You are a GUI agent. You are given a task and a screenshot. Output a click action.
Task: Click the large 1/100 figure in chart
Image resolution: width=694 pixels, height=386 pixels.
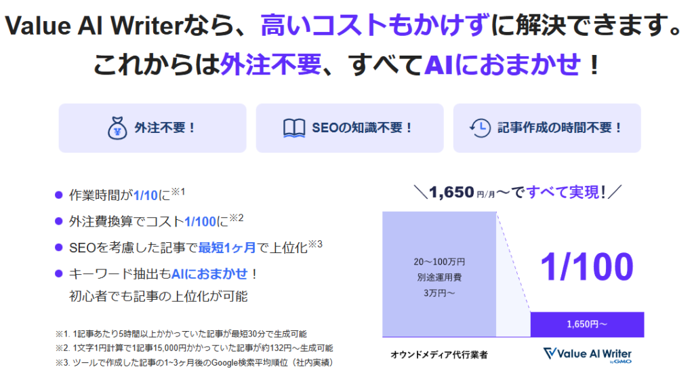pyautogui.click(x=587, y=267)
